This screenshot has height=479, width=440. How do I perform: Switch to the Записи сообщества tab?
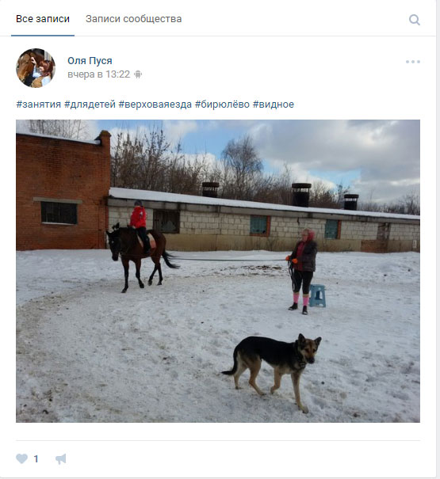[x=134, y=19]
